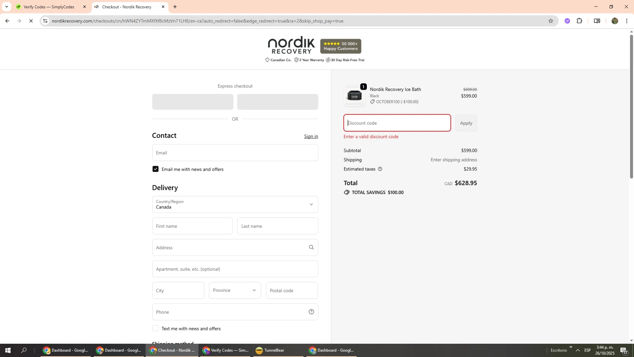
Task: Focus the Discount code field
Action: (397, 123)
